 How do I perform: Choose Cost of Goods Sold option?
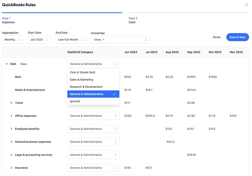(x=82, y=72)
